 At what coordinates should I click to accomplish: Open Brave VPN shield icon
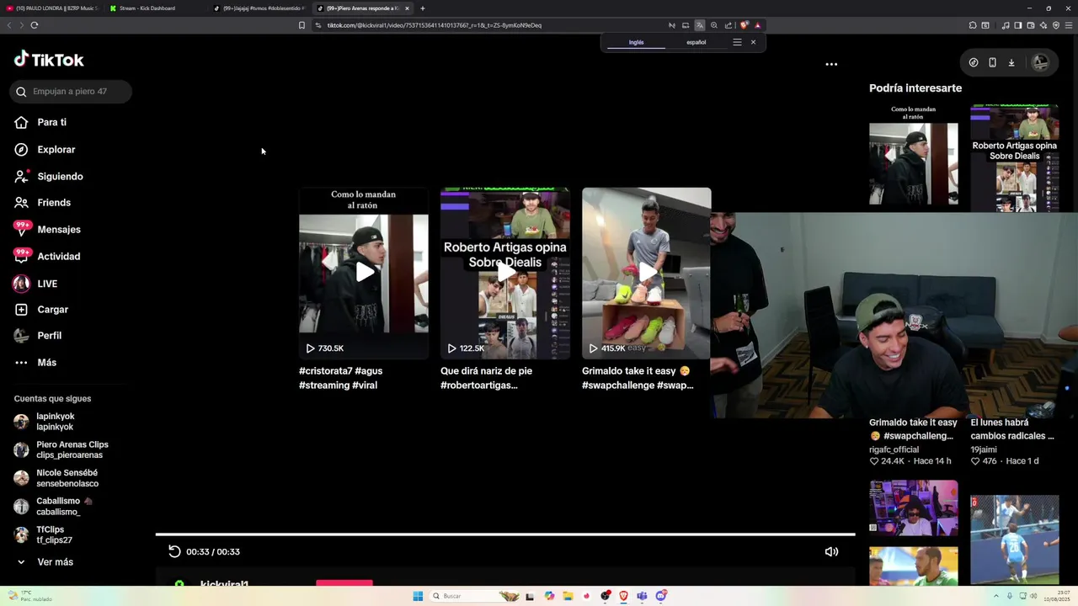point(1056,25)
